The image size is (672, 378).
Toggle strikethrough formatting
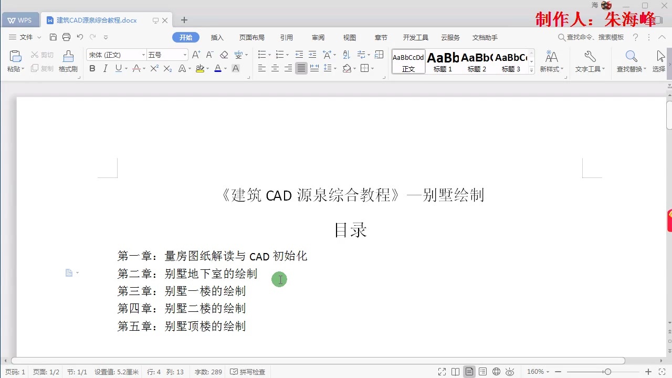tap(136, 68)
